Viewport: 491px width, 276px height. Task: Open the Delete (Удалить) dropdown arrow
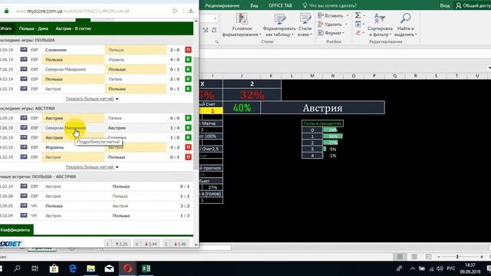tap(346, 24)
